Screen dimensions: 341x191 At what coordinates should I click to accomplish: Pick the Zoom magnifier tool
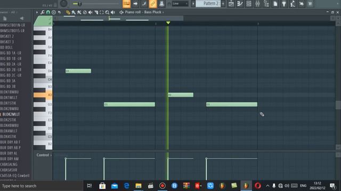point(107,12)
